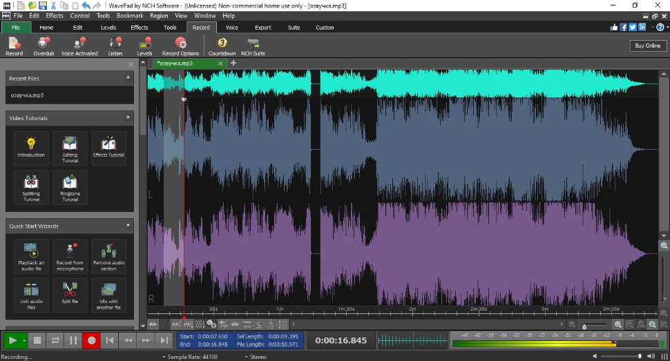Launch the Playback an audio file wizard

pos(31,256)
